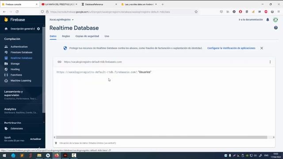This screenshot has height=159, width=283.
Task: Switch to the LA MAFIA DEL FREESTYLE tab
Action: tap(59, 4)
